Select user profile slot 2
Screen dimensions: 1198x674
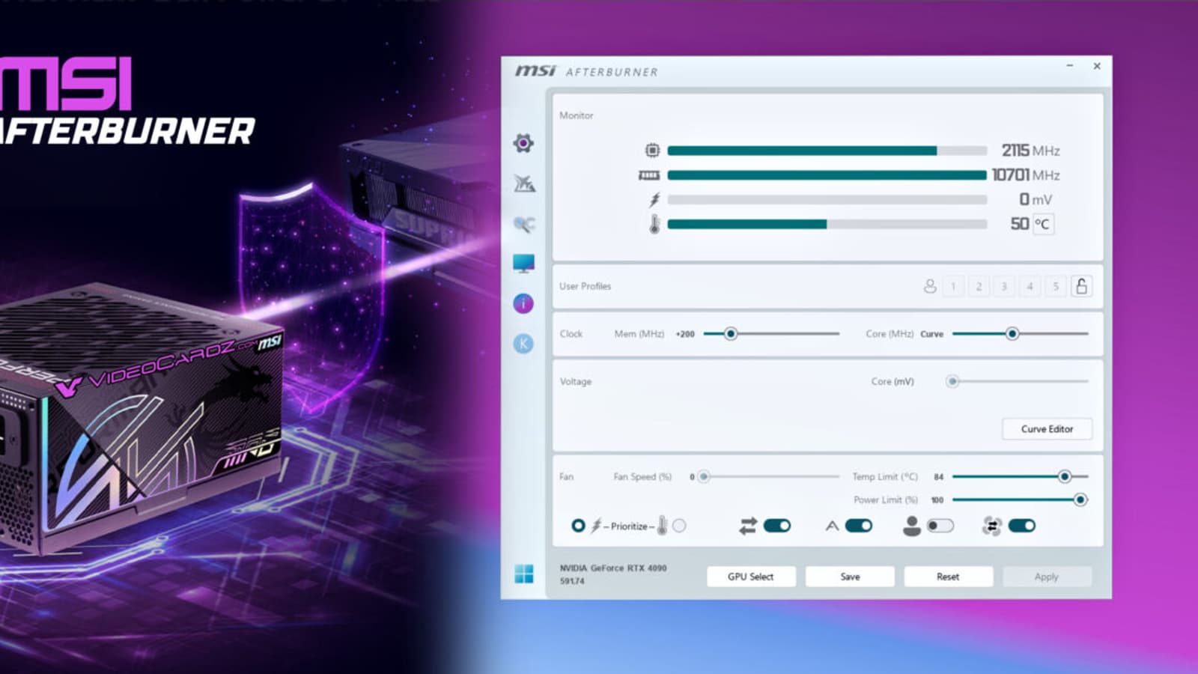pyautogui.click(x=979, y=286)
